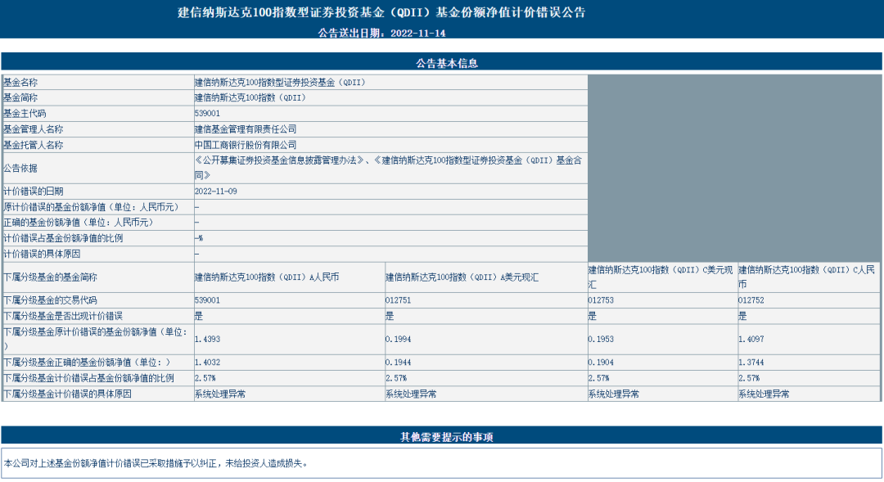Select 建信基金管理有限责任公司 manager cell
884x482 pixels.
click(390, 129)
